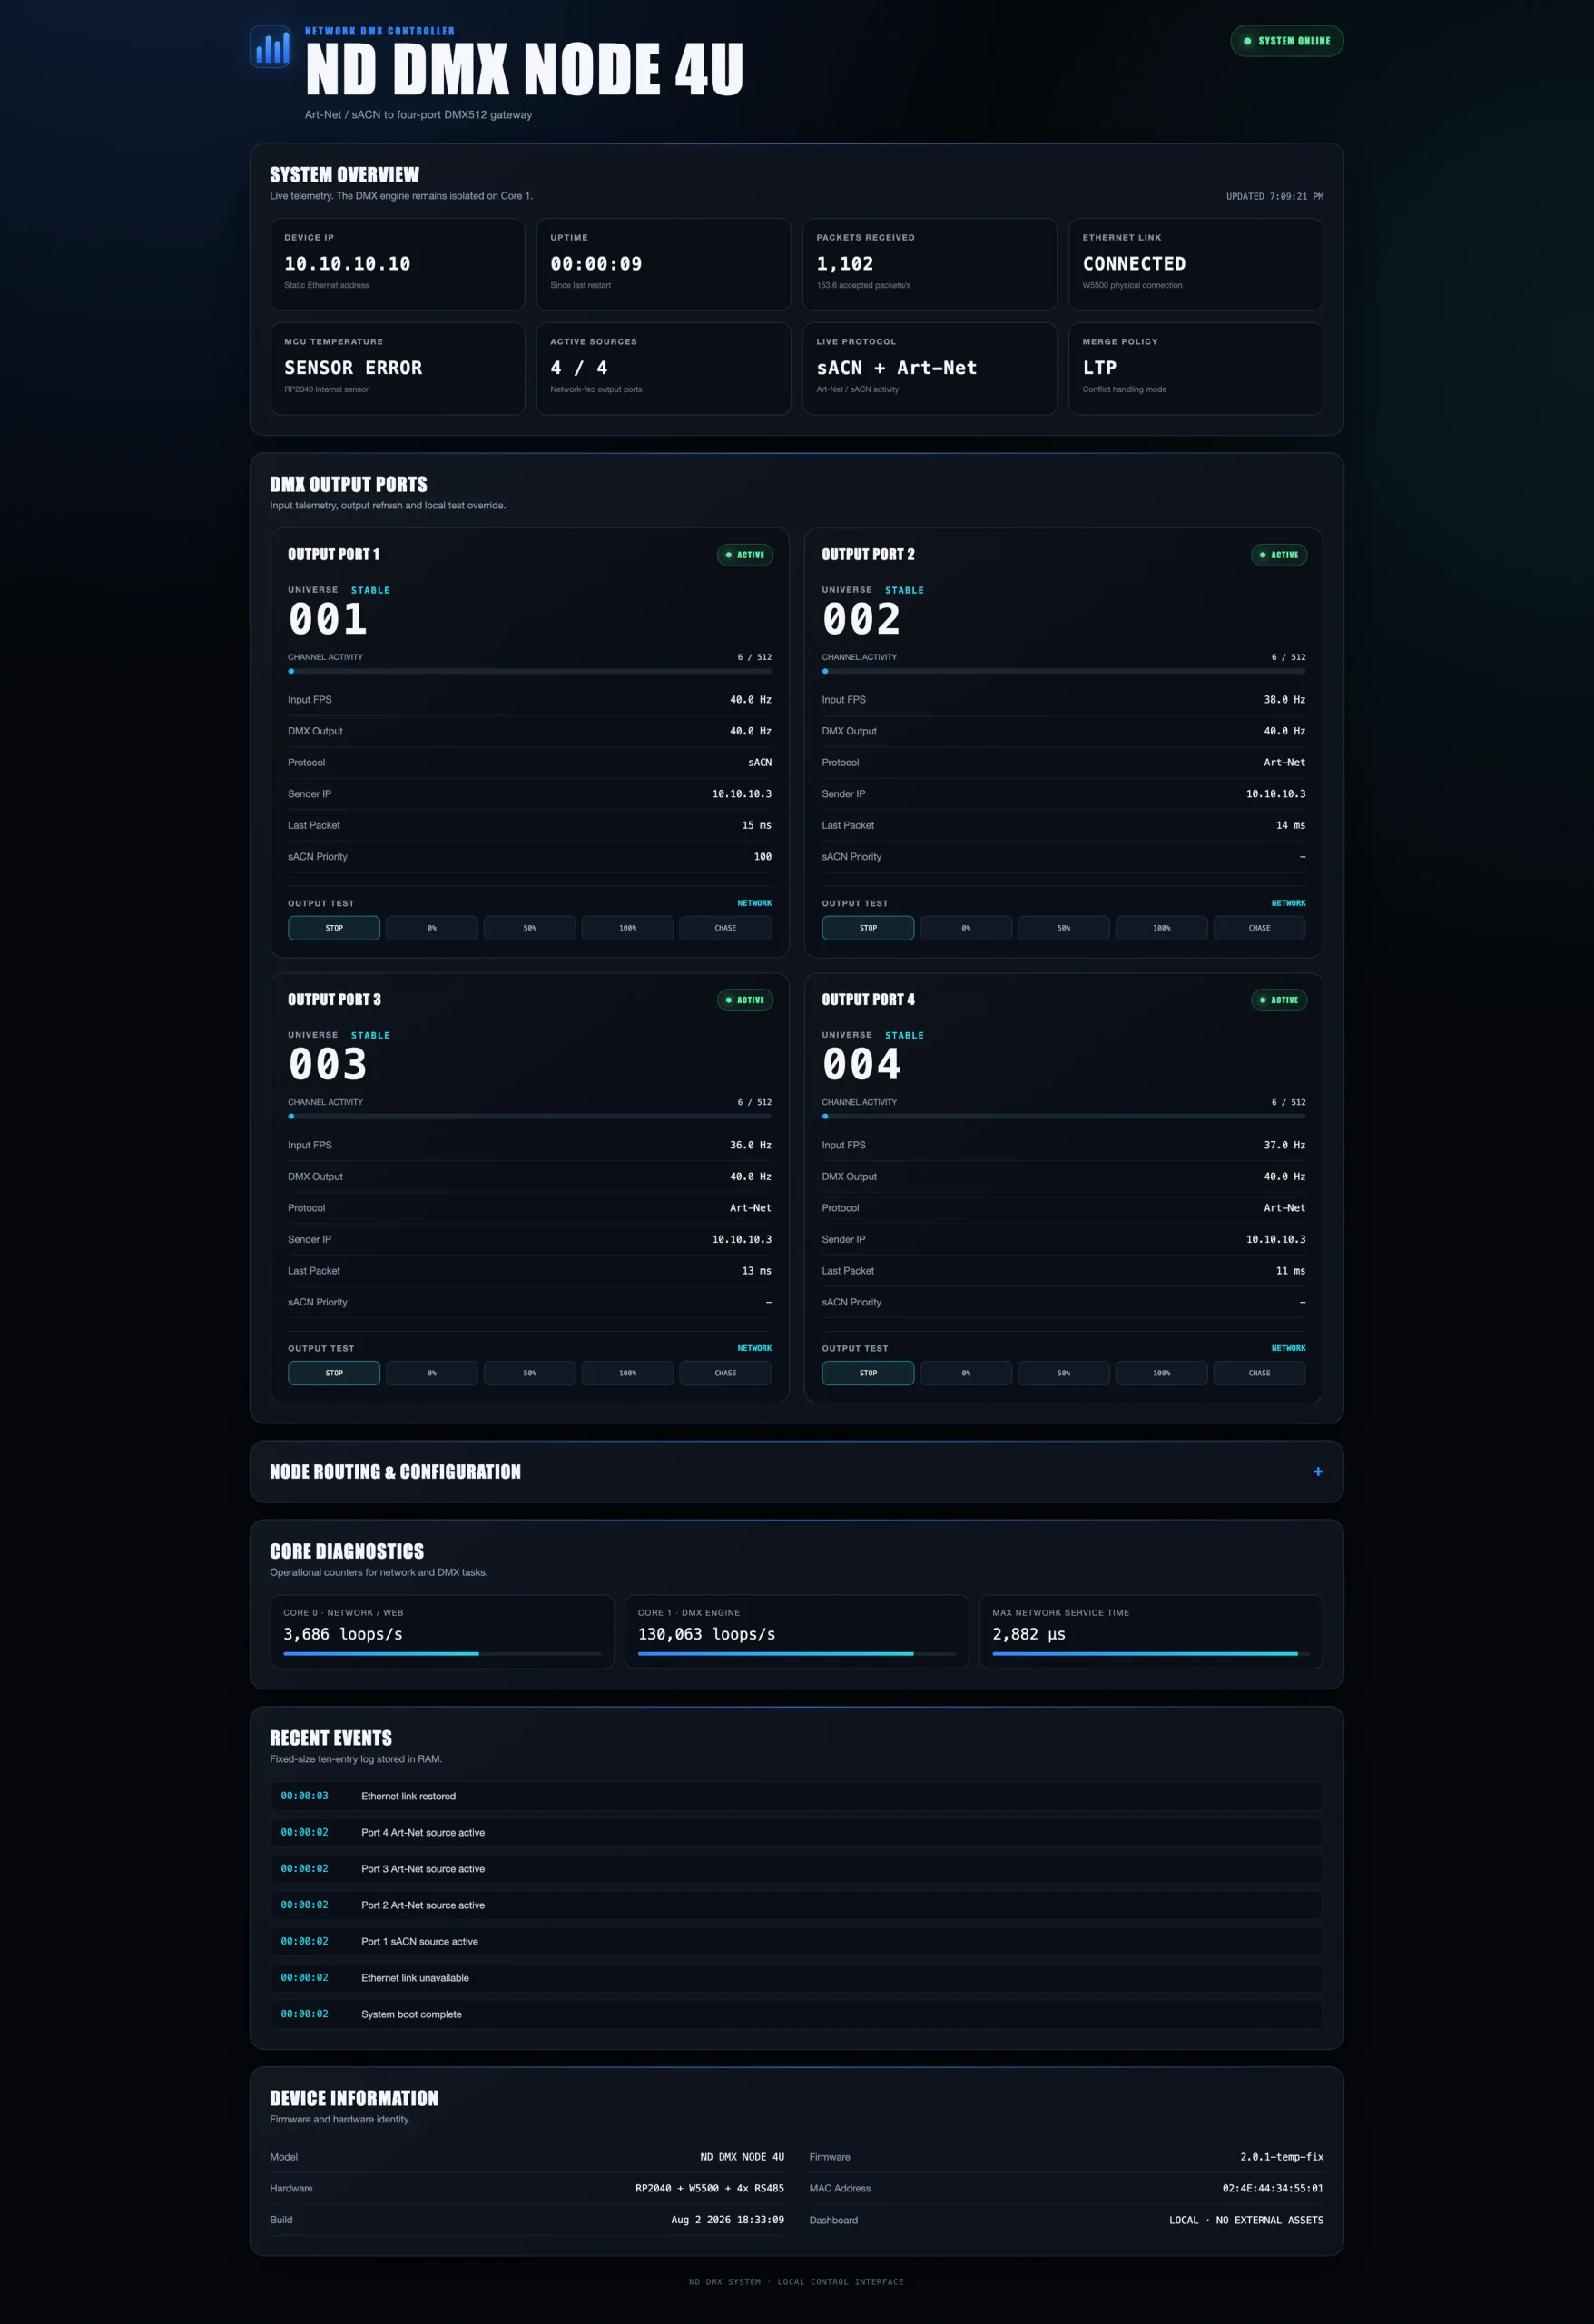The height and width of the screenshot is (2324, 1594).
Task: Click the Ethernet Link CONNECTED card
Action: tap(1195, 264)
